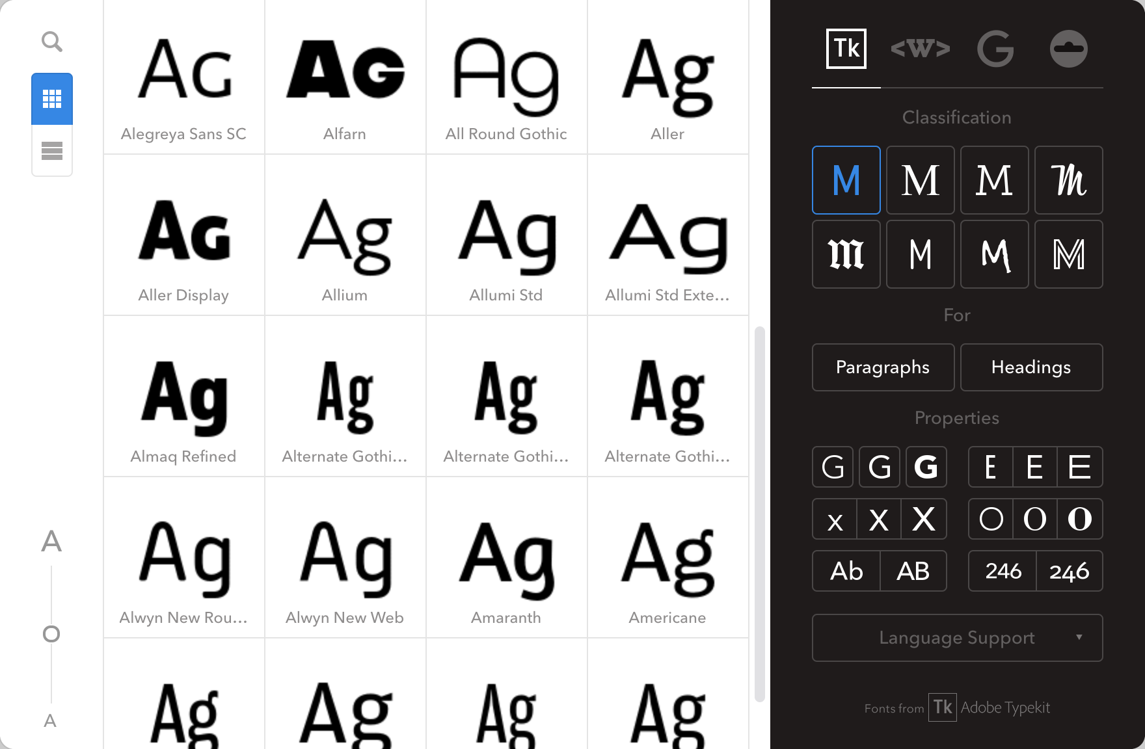Open the synced cloud fonts source
1145x749 pixels.
point(1069,48)
